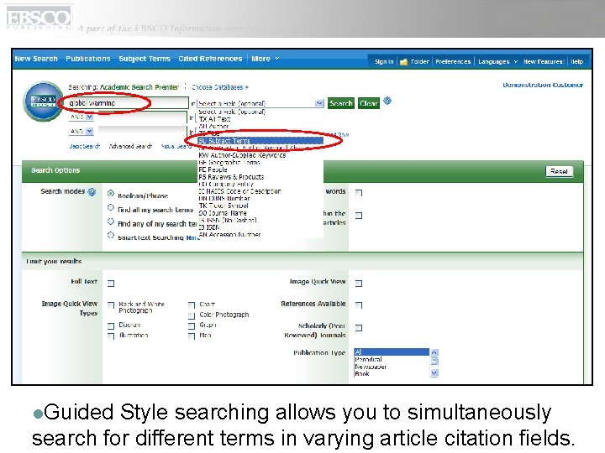Choose IC NAICS Code or Description

tap(260, 191)
